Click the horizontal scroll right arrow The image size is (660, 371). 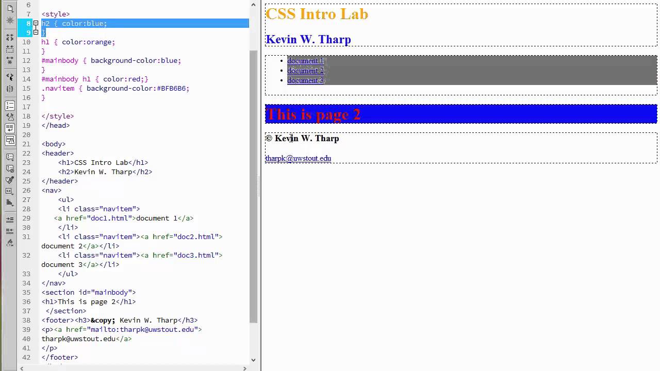tap(244, 368)
